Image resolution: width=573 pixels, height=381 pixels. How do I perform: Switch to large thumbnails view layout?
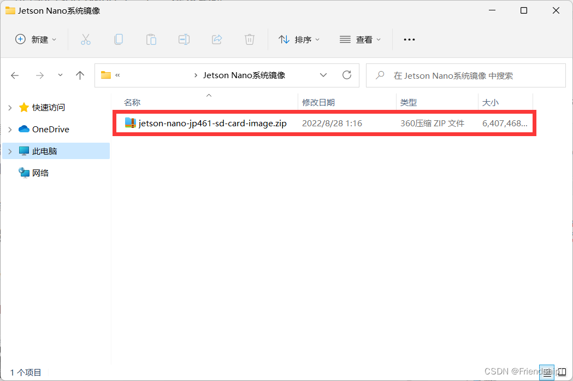point(562,373)
